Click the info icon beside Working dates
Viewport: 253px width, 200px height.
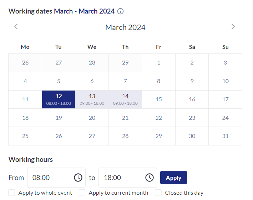pyautogui.click(x=121, y=11)
